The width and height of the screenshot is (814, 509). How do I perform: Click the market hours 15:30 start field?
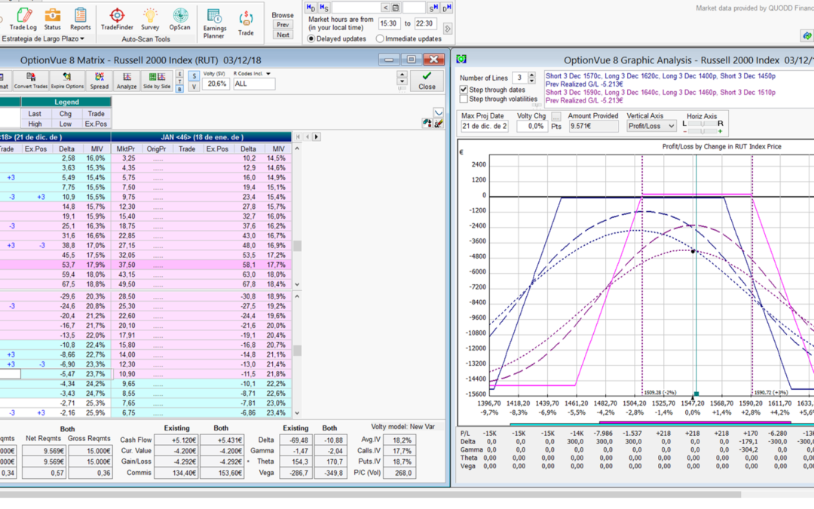pyautogui.click(x=388, y=23)
